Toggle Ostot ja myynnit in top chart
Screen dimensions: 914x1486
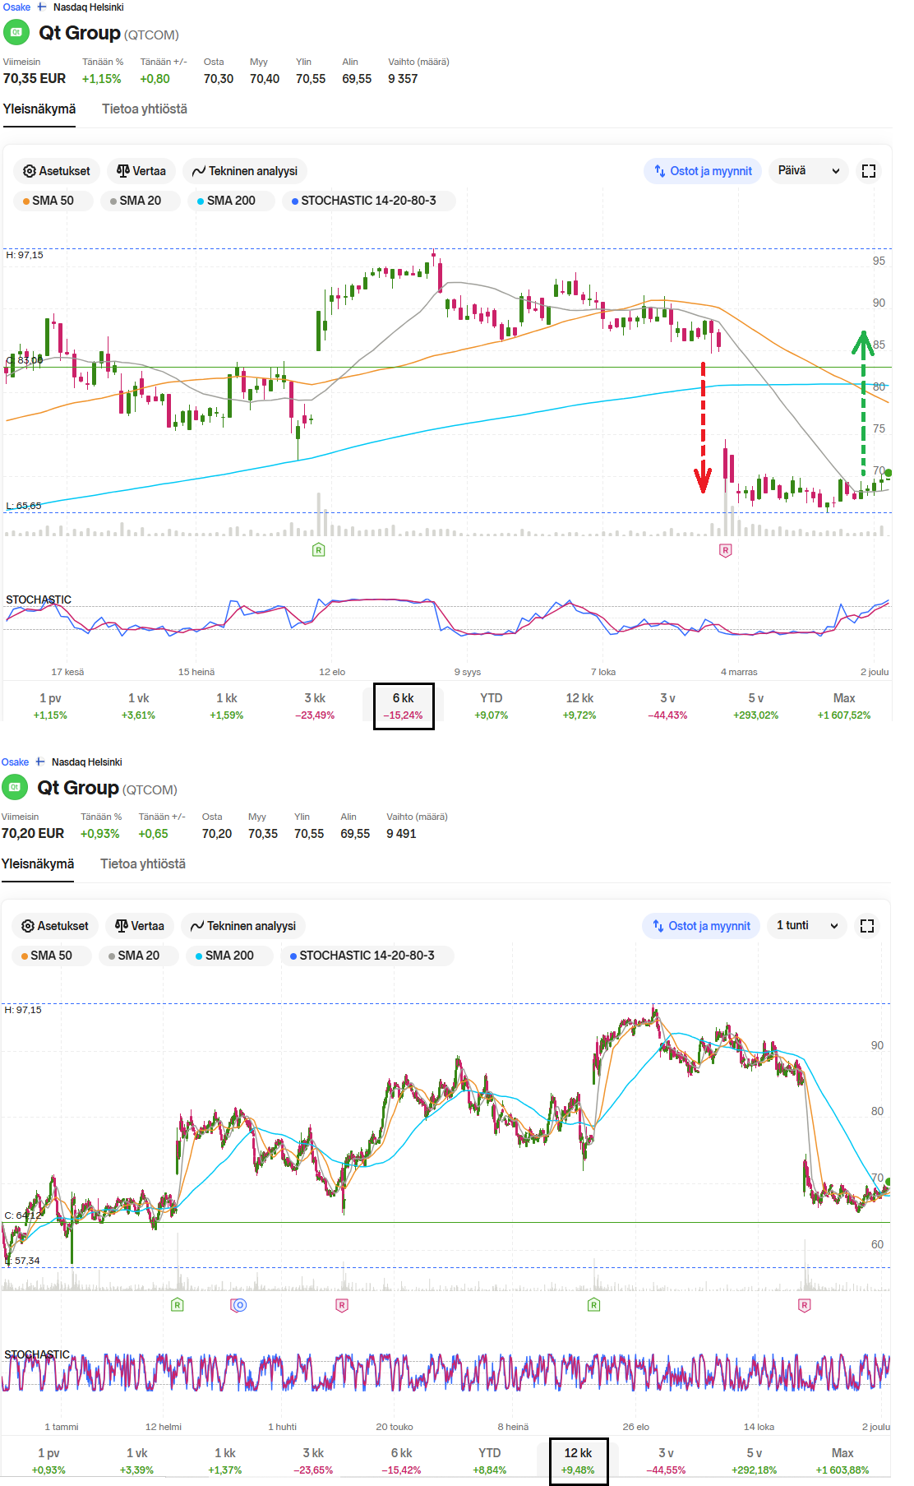click(x=703, y=171)
